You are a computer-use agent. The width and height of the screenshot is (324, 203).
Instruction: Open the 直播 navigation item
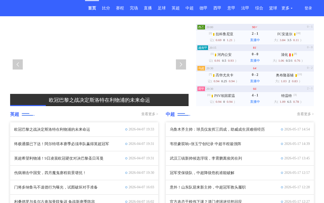pos(148,8)
